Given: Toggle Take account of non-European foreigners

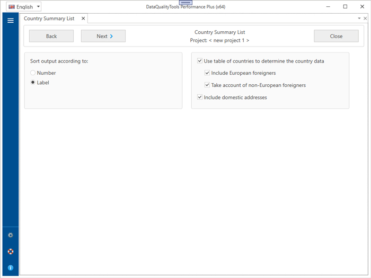Looking at the screenshot, I should click(207, 85).
